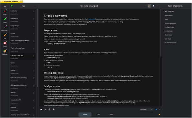Follow the haikuports hyperlink

point(91,19)
